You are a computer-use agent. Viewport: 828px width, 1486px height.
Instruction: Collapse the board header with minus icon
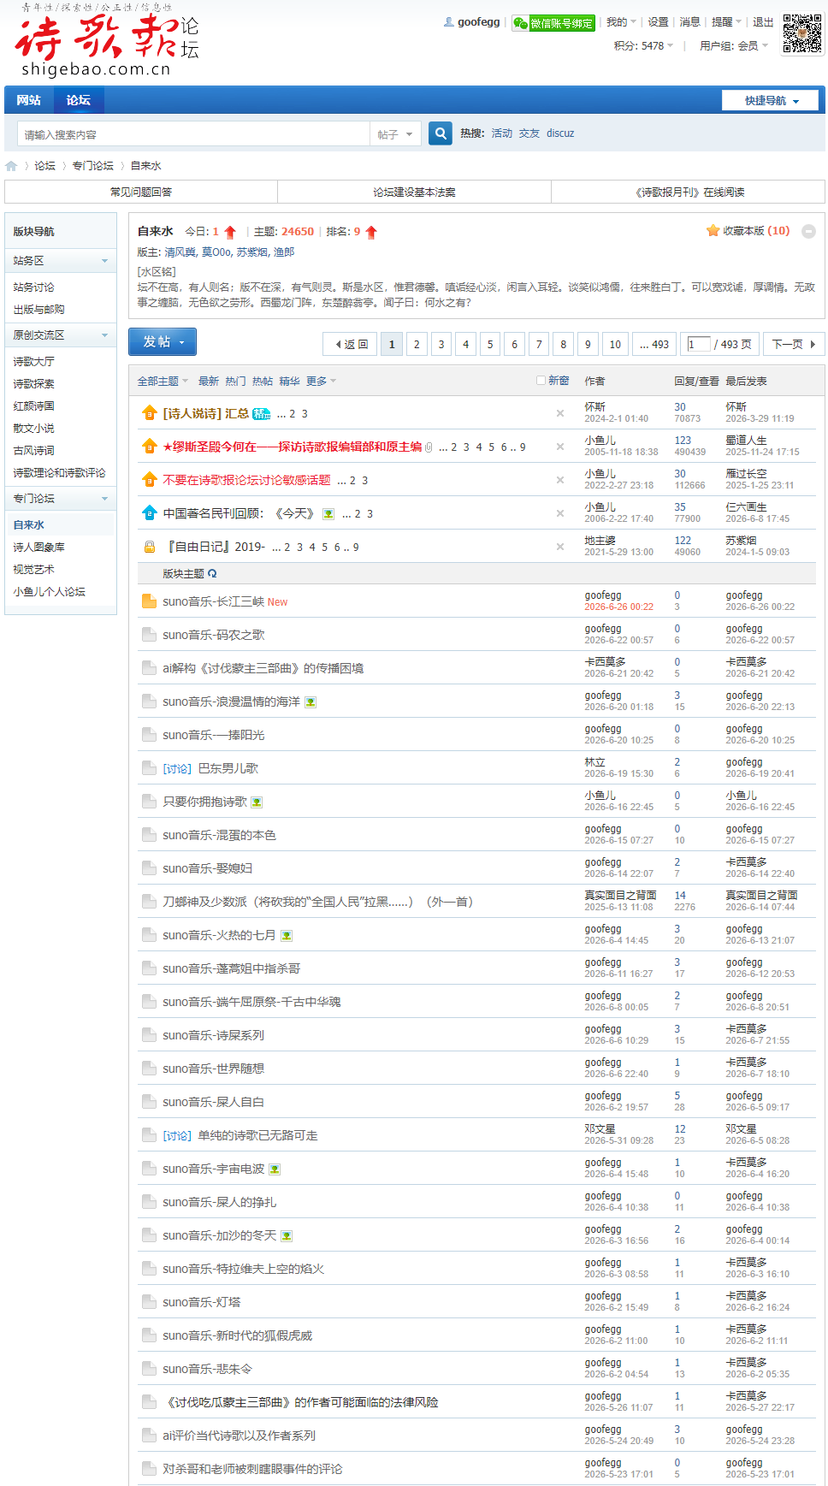coord(808,231)
